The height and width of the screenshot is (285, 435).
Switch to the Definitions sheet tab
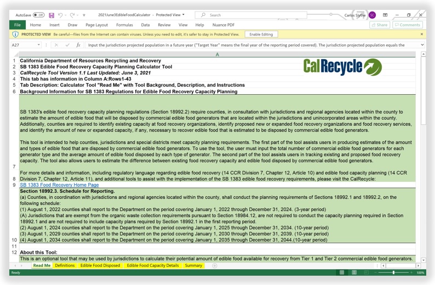coord(65,266)
